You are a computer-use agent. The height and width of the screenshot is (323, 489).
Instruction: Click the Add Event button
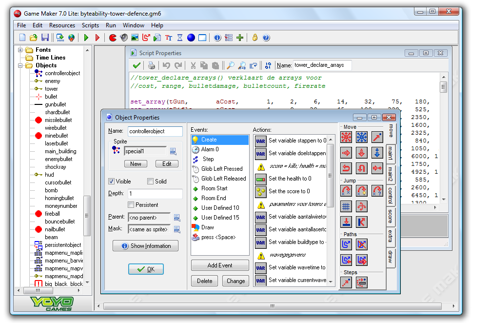[220, 265]
